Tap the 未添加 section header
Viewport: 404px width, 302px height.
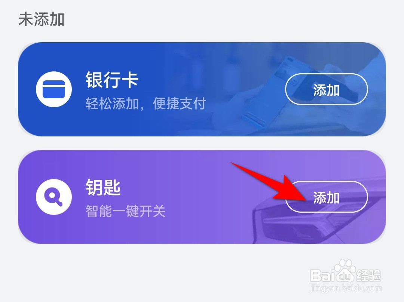coord(41,19)
